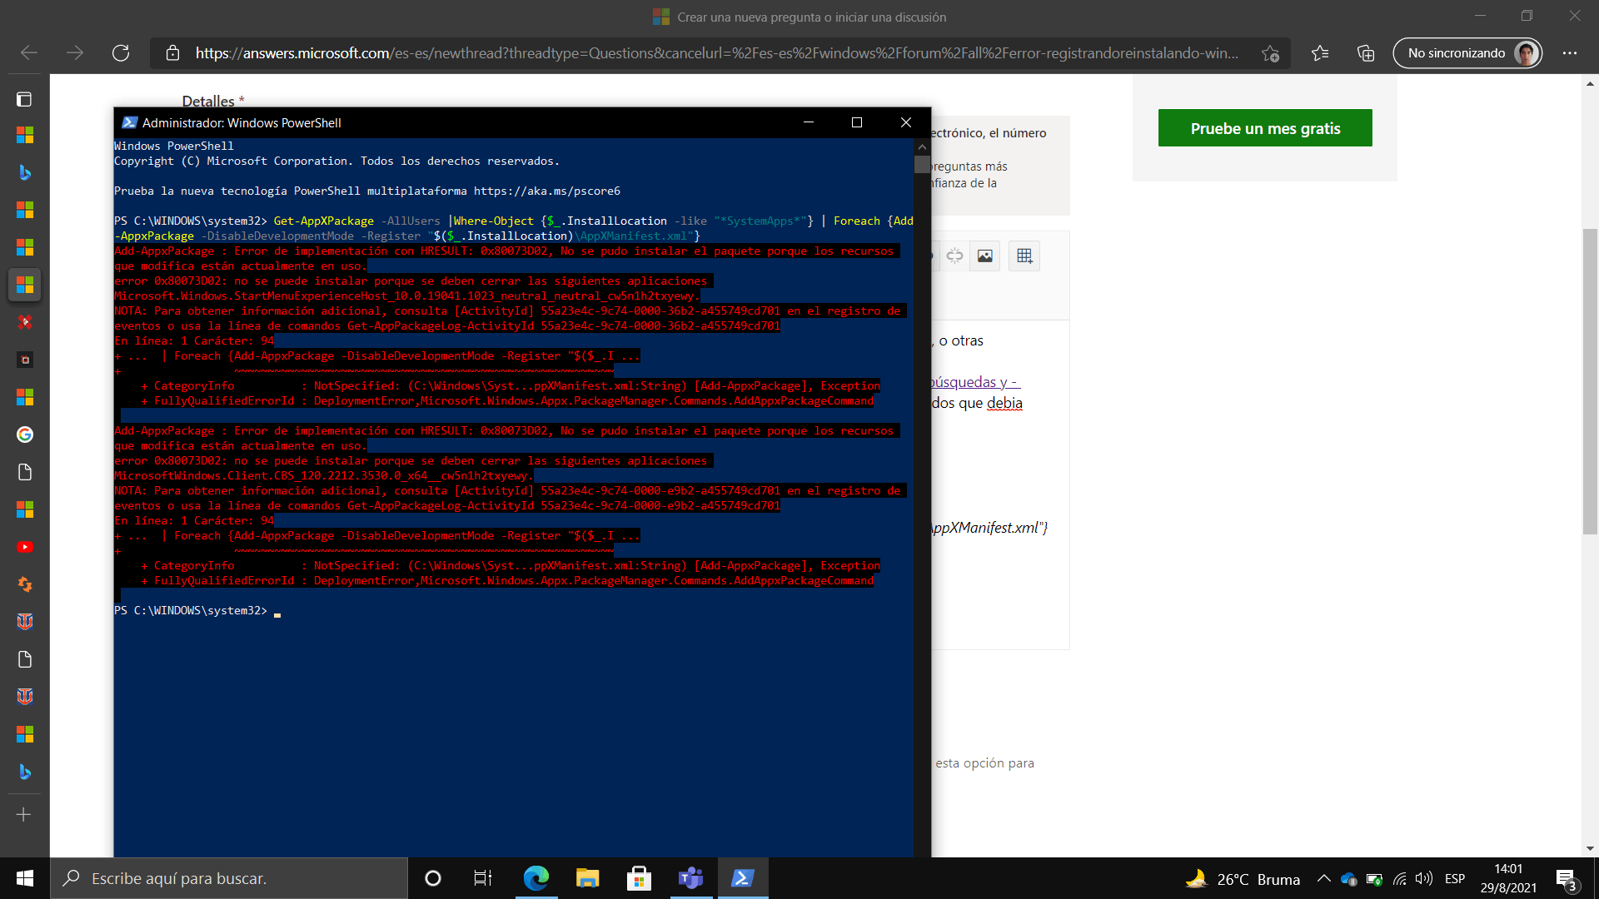Click the web page vertical scrollbar thumb

pos(1590,380)
